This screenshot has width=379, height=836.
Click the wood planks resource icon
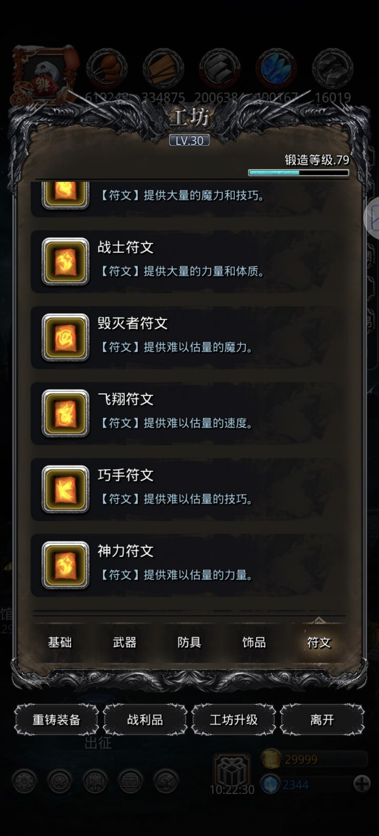[163, 68]
